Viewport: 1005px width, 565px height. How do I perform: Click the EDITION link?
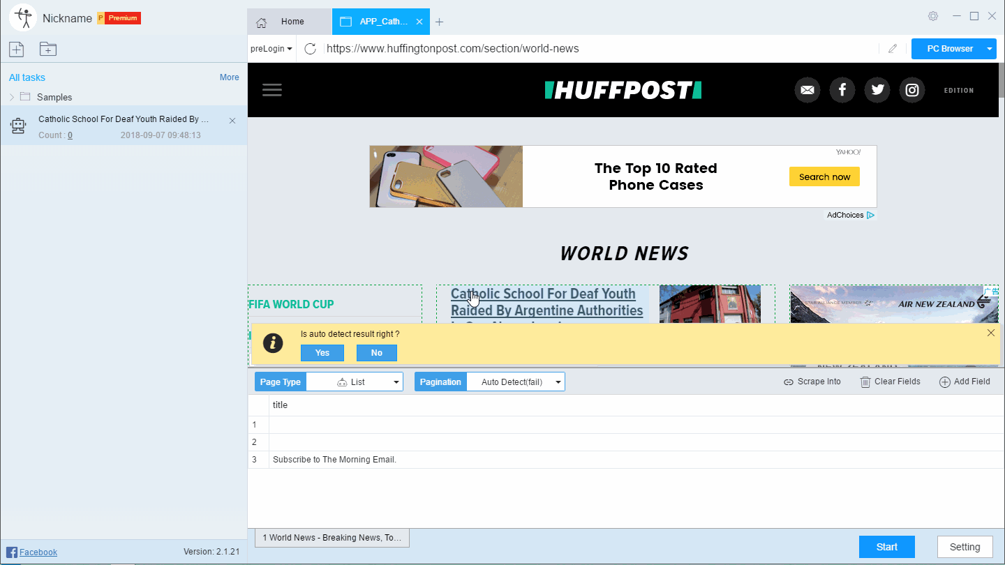point(959,91)
